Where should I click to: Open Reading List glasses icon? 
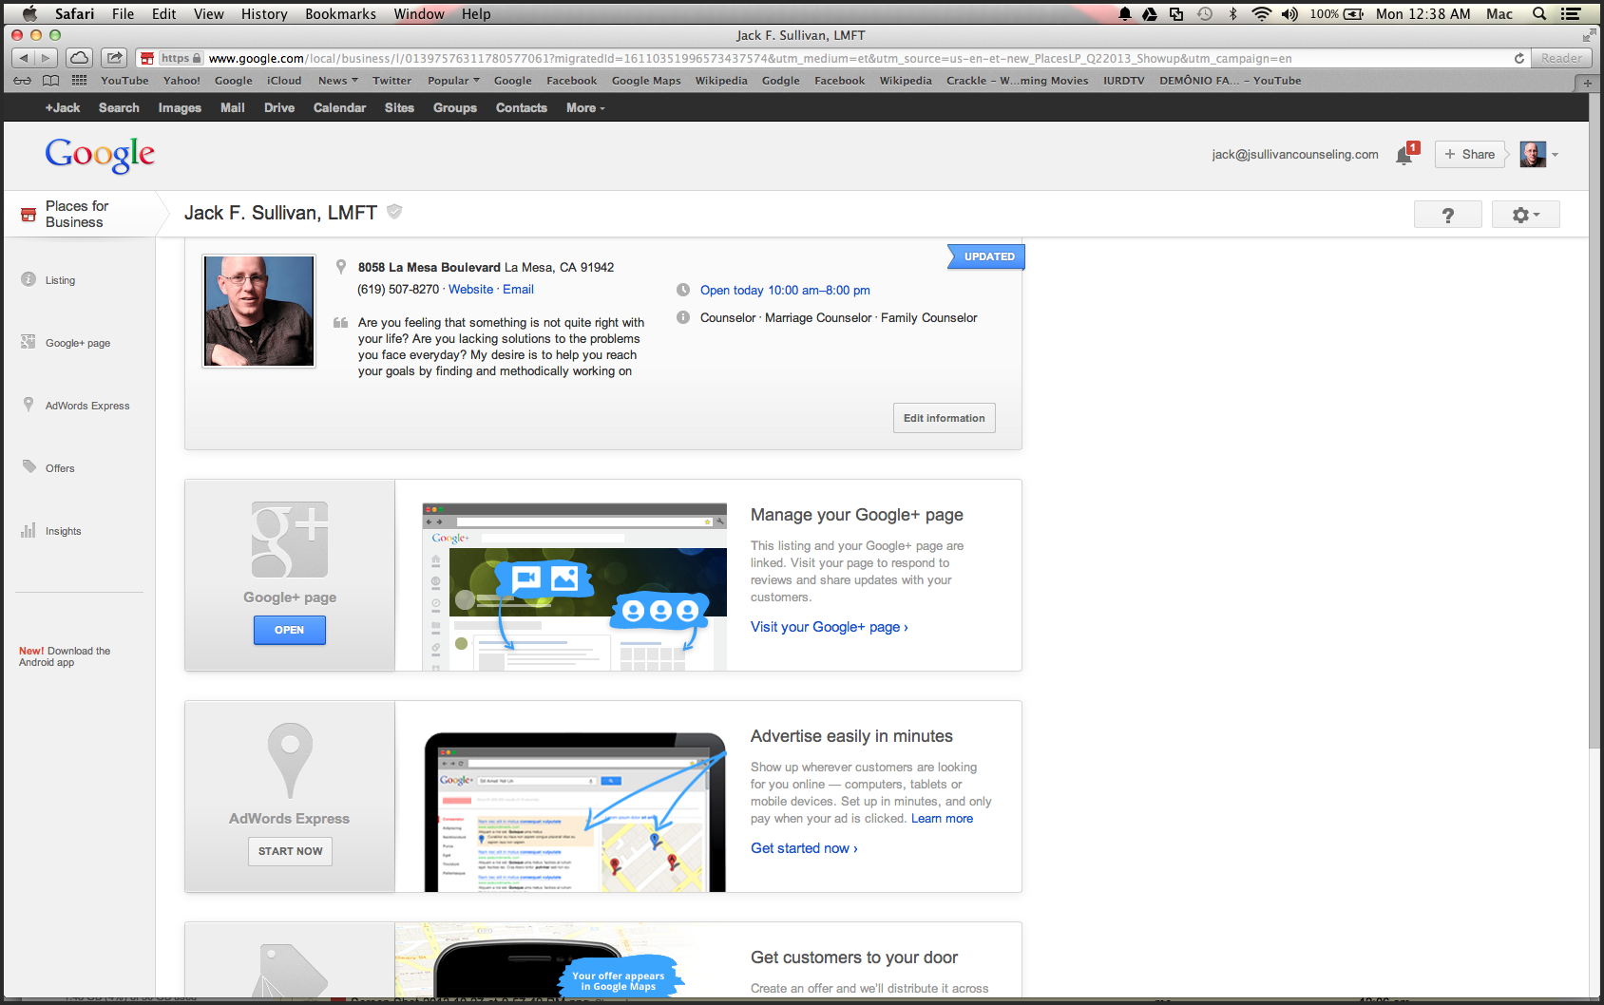[22, 81]
